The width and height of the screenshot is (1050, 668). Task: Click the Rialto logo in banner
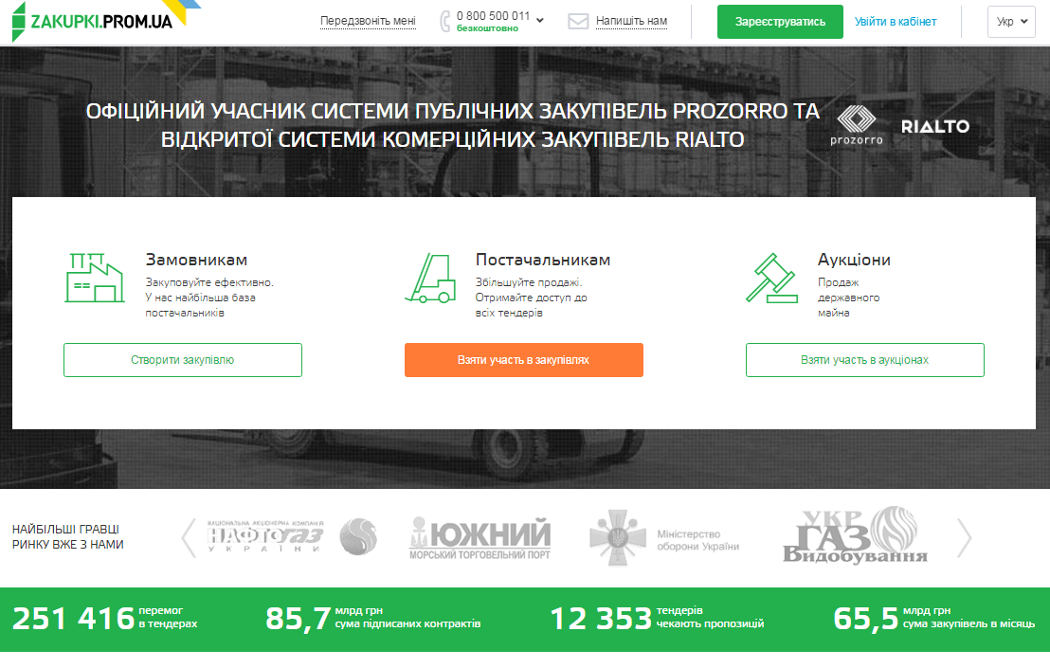click(934, 126)
